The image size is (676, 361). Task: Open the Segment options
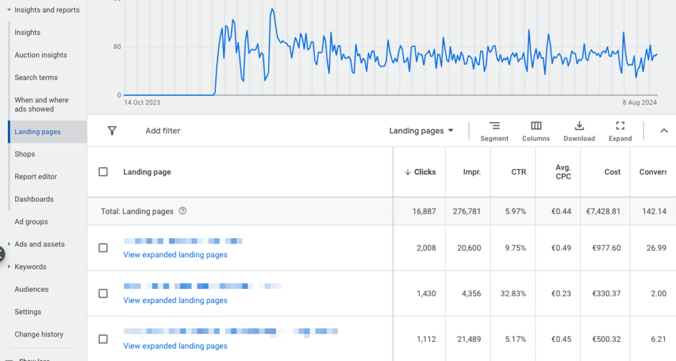[x=494, y=131]
